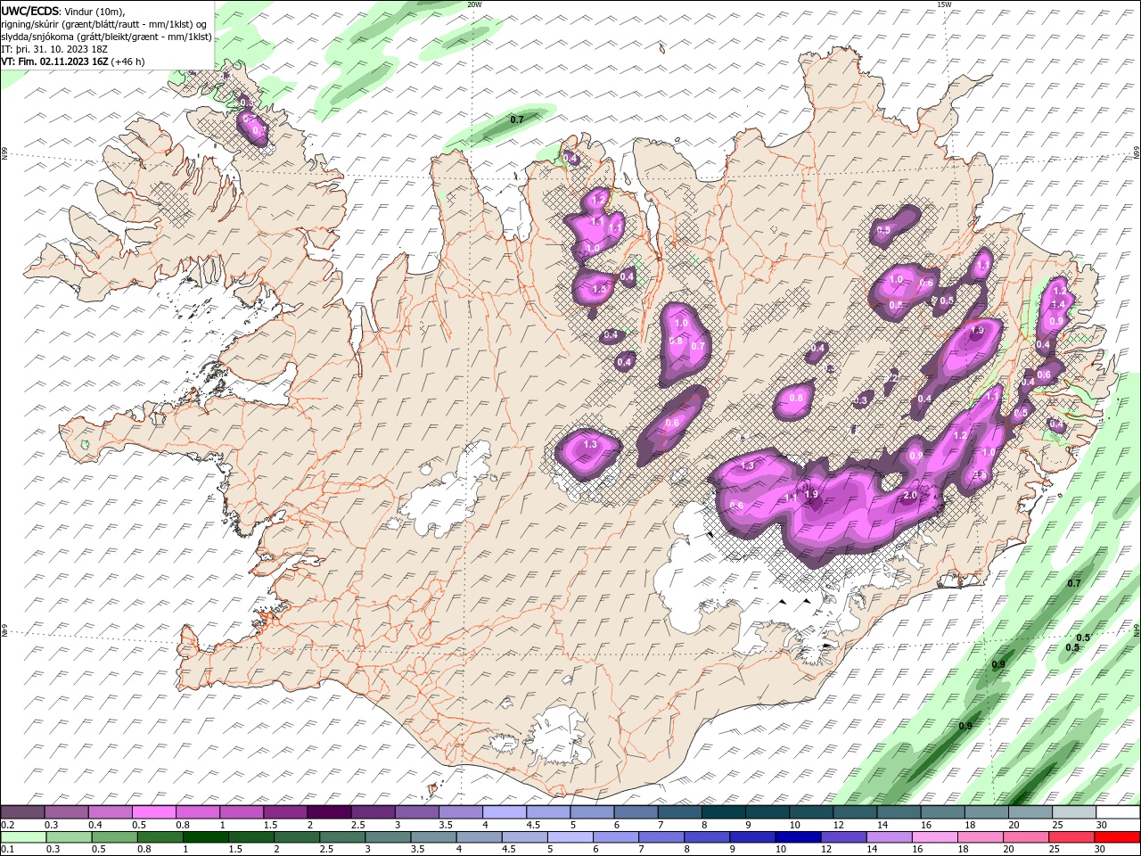The width and height of the screenshot is (1141, 856).
Task: Select the dark navy 10 rain legend swatch
Action: tap(798, 837)
